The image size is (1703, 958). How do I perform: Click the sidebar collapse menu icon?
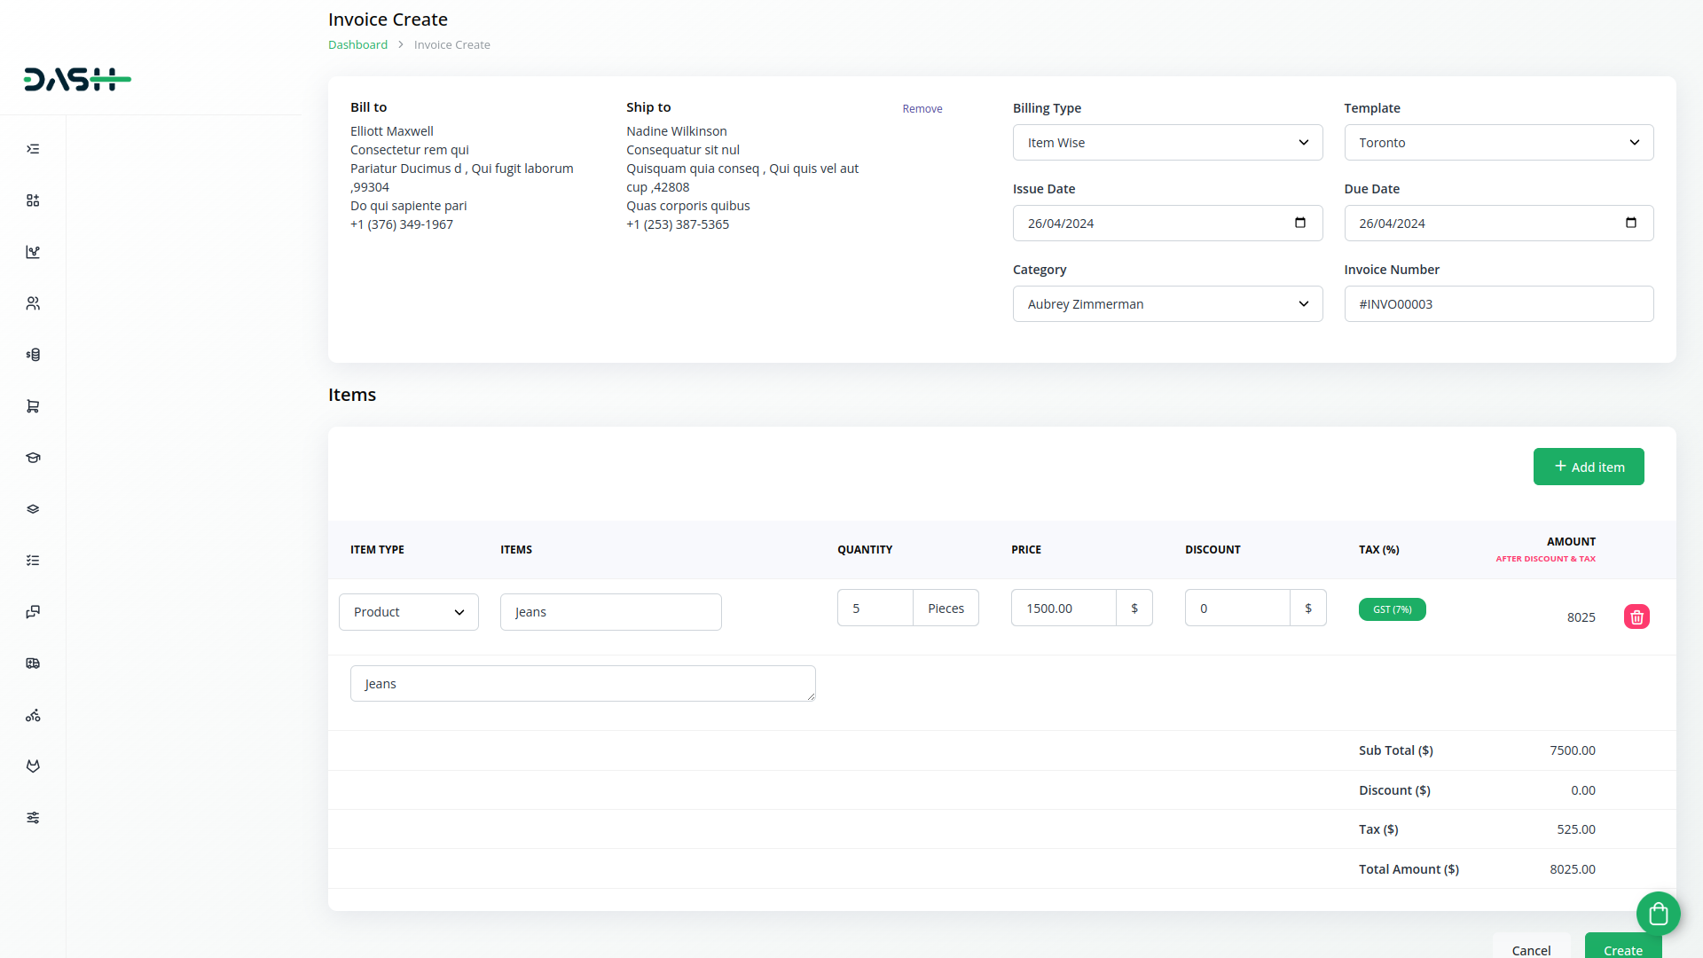click(x=33, y=149)
